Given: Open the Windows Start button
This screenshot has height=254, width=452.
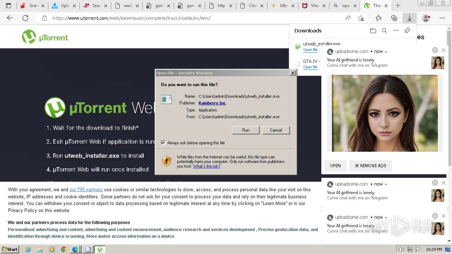Looking at the screenshot, I should point(10,249).
